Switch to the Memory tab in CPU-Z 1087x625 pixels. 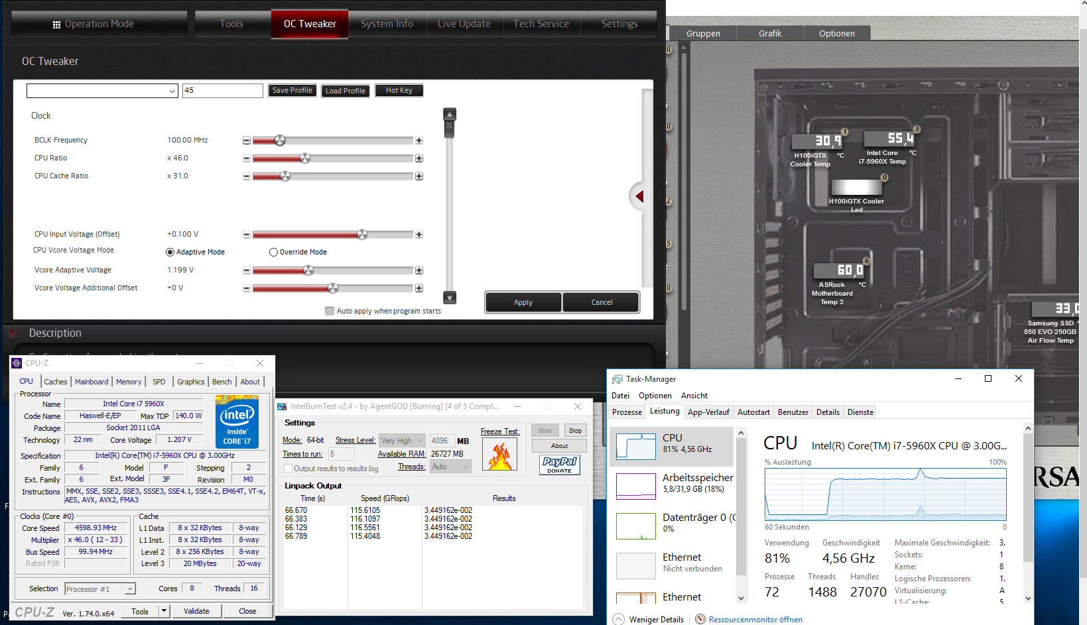tap(129, 382)
